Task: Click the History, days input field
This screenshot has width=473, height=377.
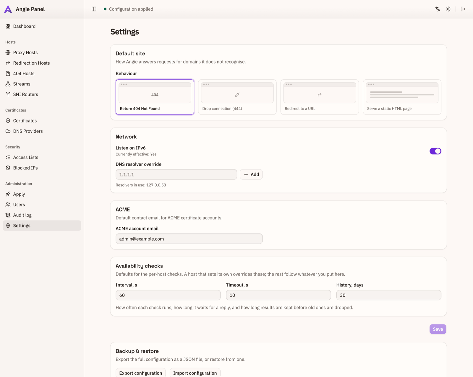Action: coord(389,295)
